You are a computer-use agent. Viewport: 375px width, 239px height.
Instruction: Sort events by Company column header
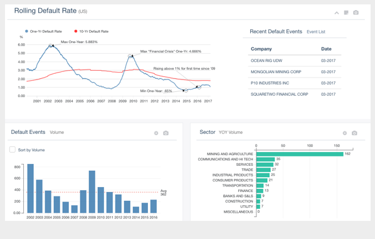[x=261, y=49]
